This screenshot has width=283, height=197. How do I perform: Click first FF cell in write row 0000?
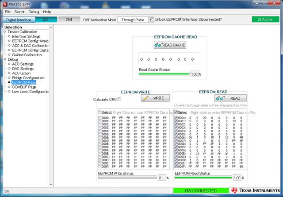[x=114, y=118]
